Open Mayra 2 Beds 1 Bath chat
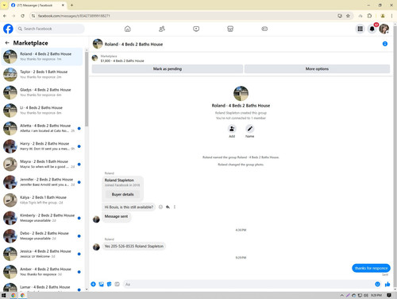The width and height of the screenshot is (397, 299). point(42,164)
